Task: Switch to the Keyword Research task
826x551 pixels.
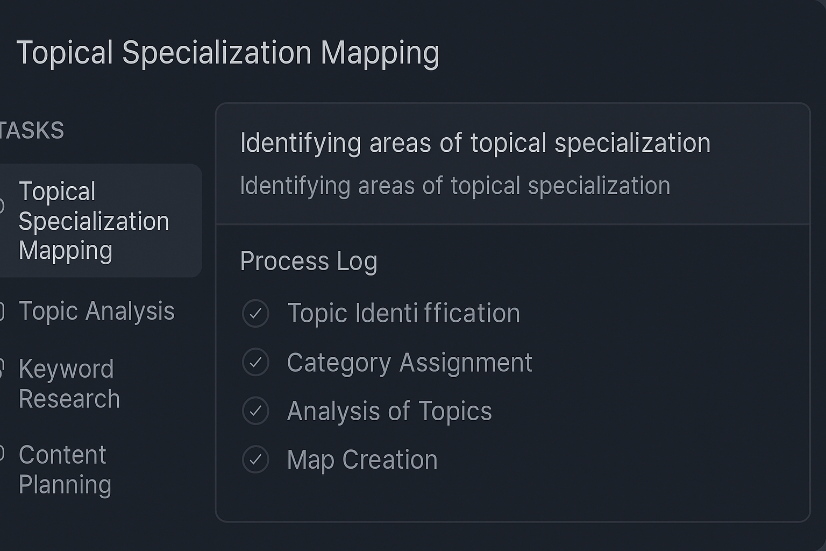Action: (x=69, y=384)
